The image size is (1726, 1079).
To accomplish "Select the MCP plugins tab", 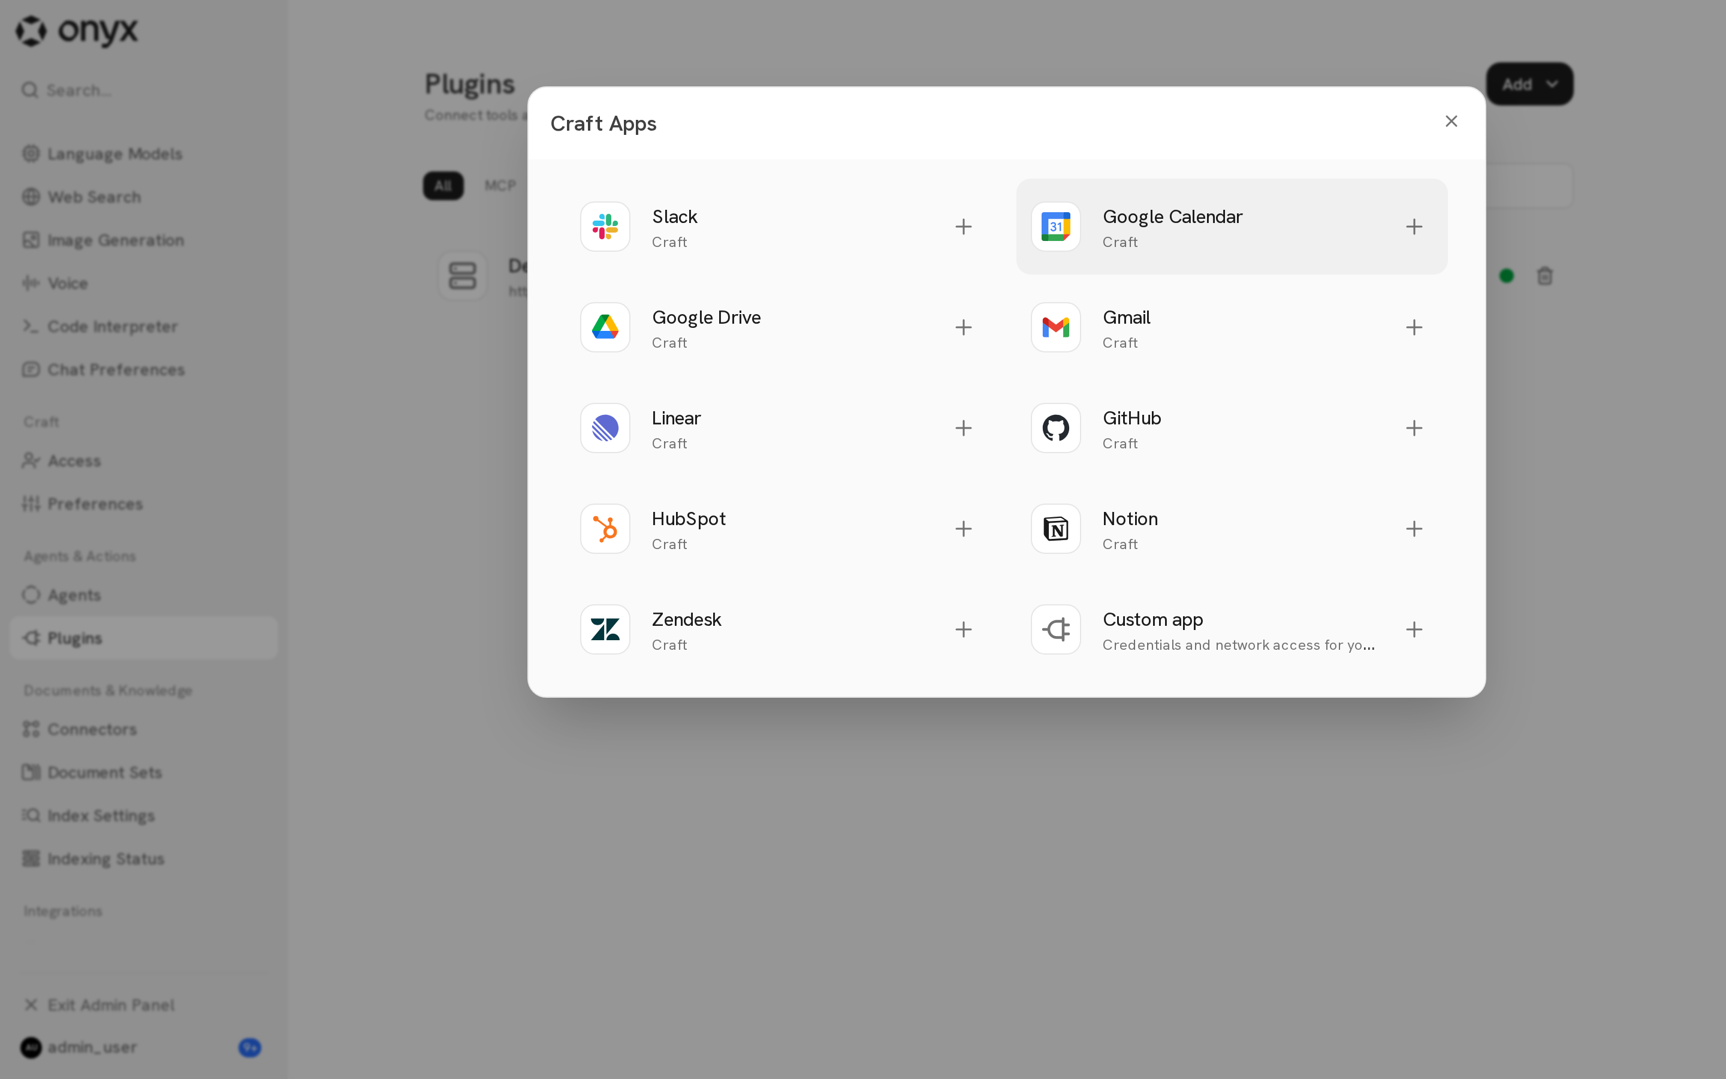I will point(500,186).
